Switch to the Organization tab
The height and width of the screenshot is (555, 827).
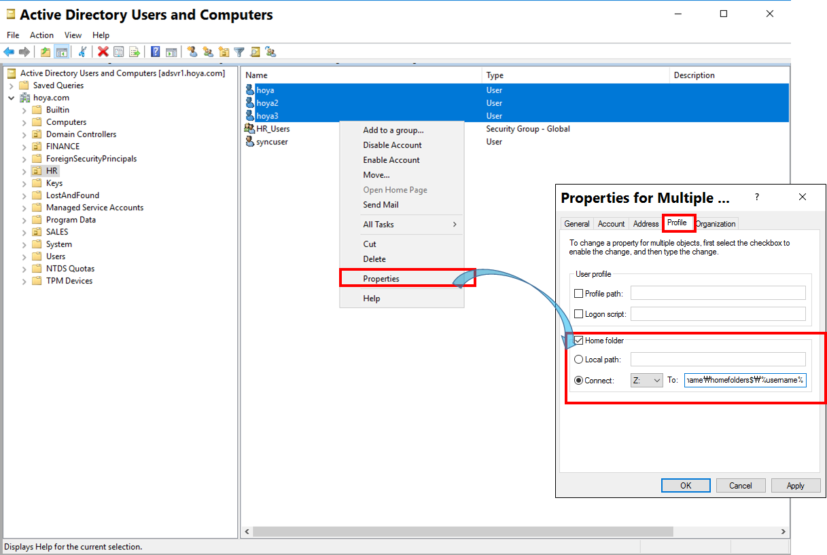[x=716, y=224]
